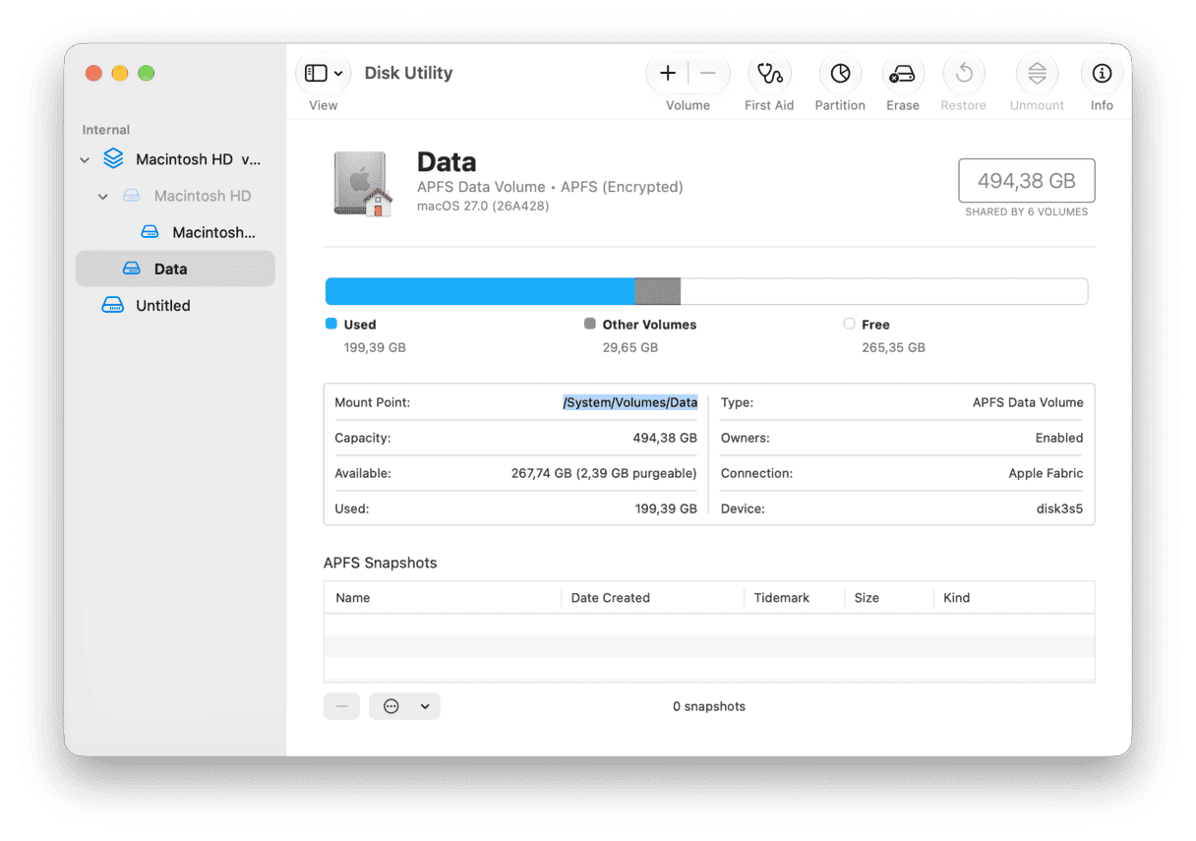Select the Macintosh… snapshot volume row
Screen dimensions: 1196x841
[x=175, y=232]
